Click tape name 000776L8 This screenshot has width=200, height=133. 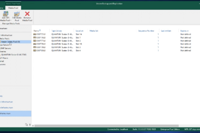click(x=41, y=38)
